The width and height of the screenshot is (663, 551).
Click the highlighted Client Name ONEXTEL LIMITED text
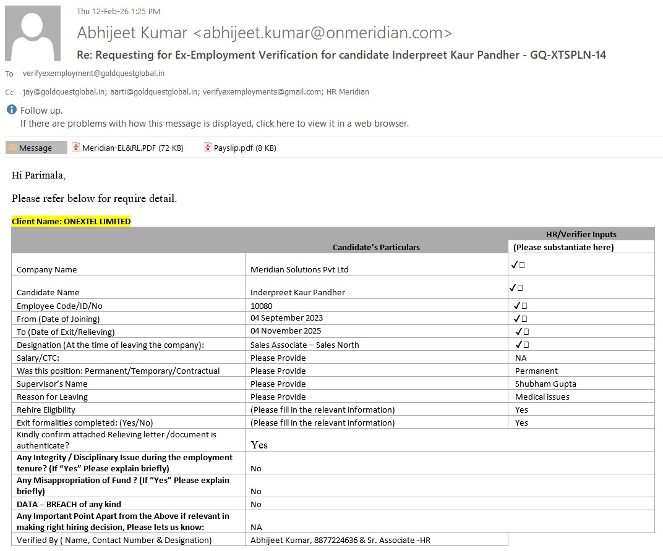pyautogui.click(x=71, y=221)
